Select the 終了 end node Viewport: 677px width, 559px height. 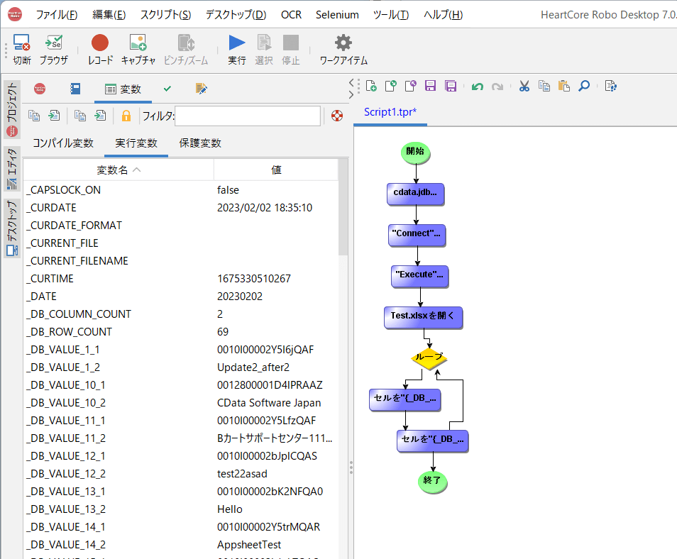pyautogui.click(x=432, y=481)
